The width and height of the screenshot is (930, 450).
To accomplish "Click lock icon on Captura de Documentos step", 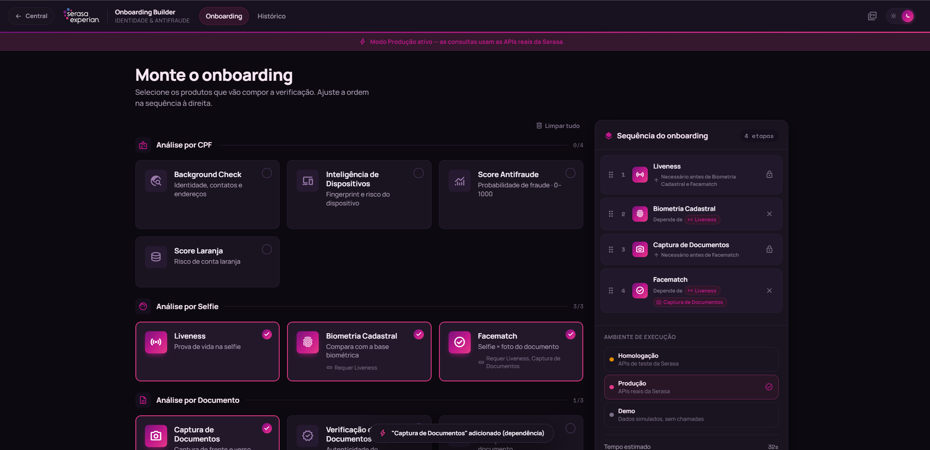I will point(769,249).
